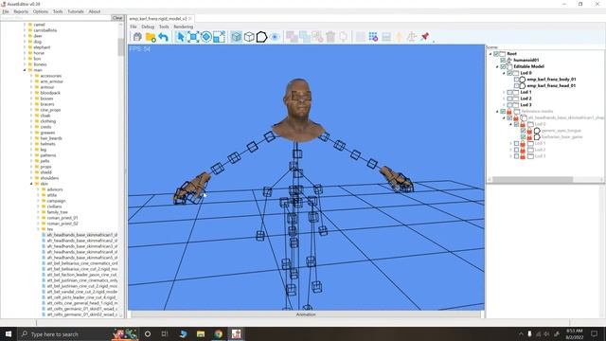Collapse the Root node in Scene tree

[490, 54]
